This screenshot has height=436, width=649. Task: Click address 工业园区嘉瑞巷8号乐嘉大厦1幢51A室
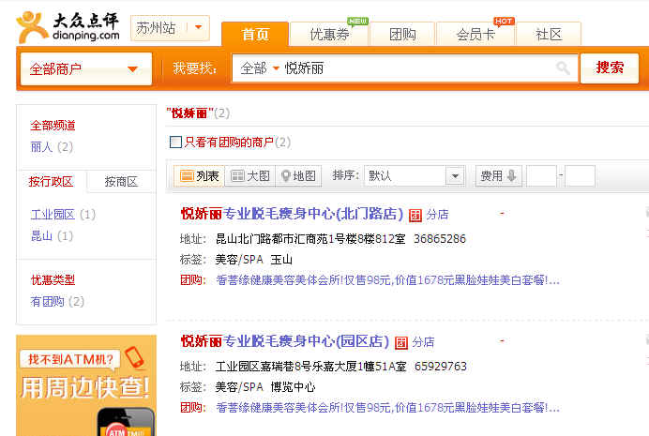(310, 366)
